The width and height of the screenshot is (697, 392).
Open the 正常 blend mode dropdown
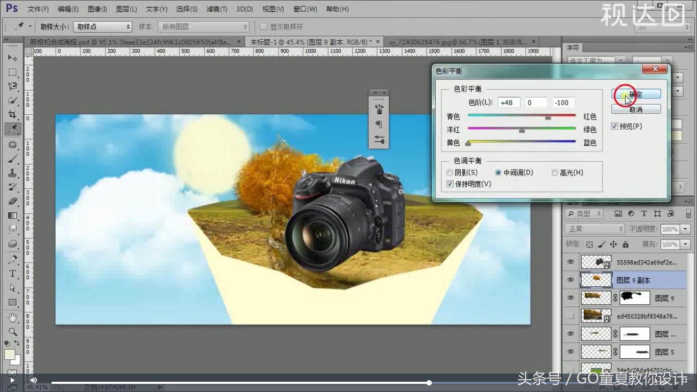coord(594,229)
